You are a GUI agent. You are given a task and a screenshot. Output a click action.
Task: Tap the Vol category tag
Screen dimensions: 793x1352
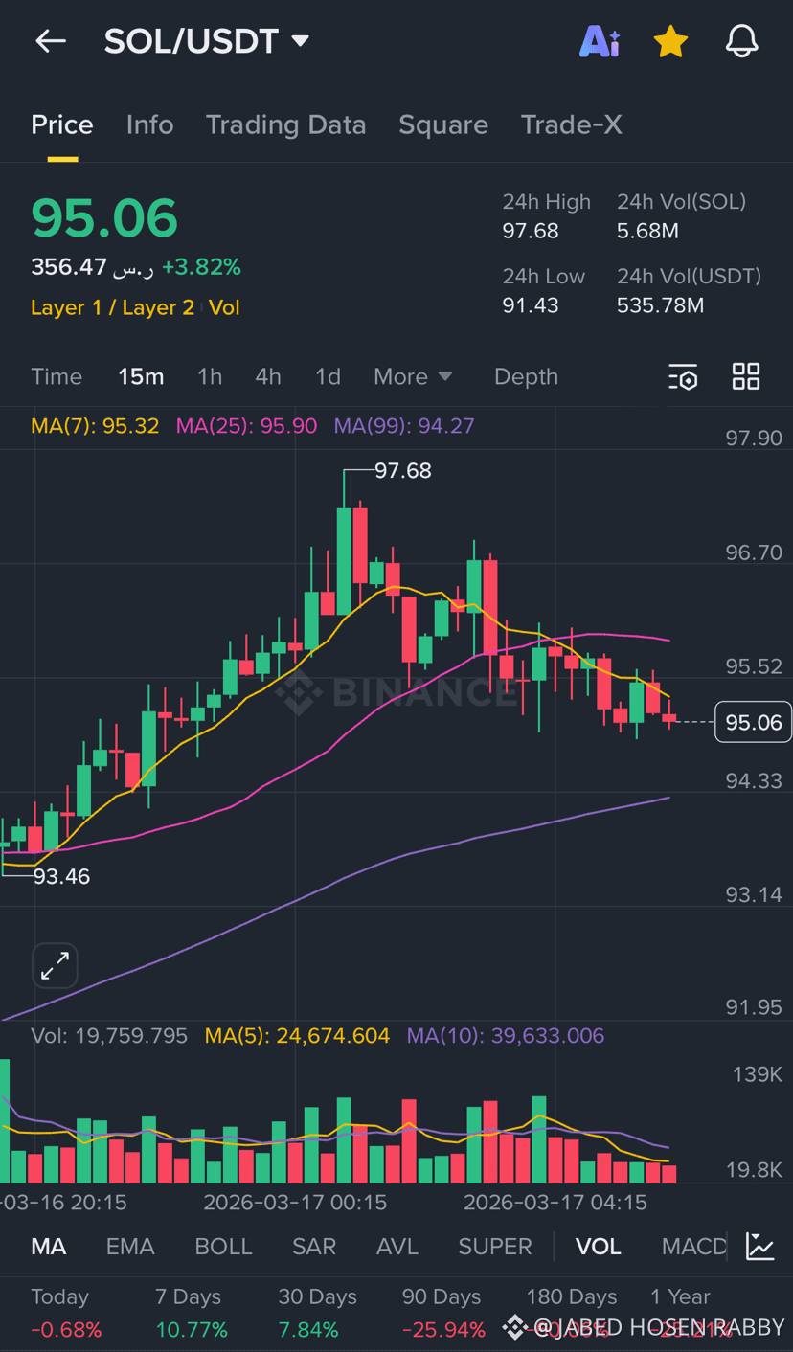224,307
